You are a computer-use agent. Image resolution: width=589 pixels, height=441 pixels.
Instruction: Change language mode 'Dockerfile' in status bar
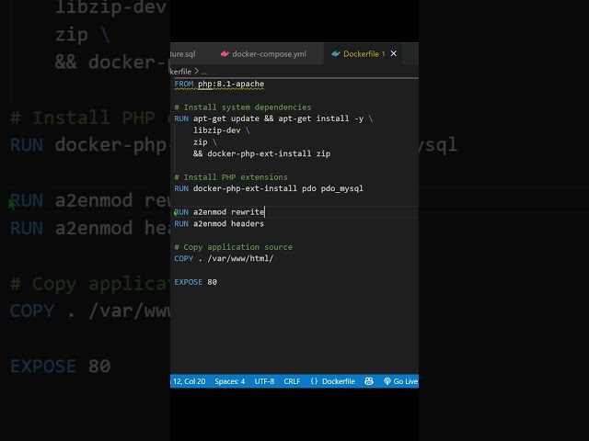(x=339, y=381)
